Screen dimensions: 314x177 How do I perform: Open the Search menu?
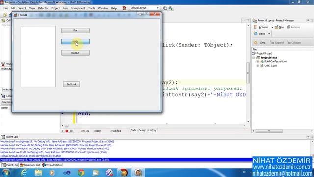pyautogui.click(x=22, y=8)
